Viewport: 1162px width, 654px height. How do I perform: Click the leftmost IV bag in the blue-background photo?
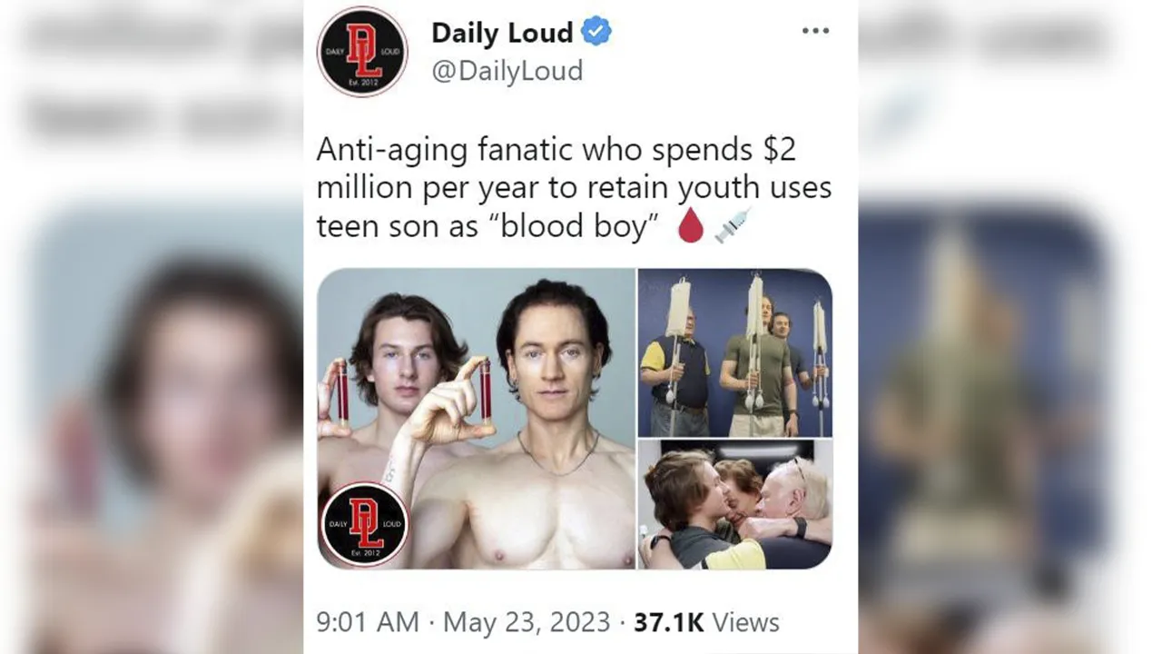[x=677, y=305]
